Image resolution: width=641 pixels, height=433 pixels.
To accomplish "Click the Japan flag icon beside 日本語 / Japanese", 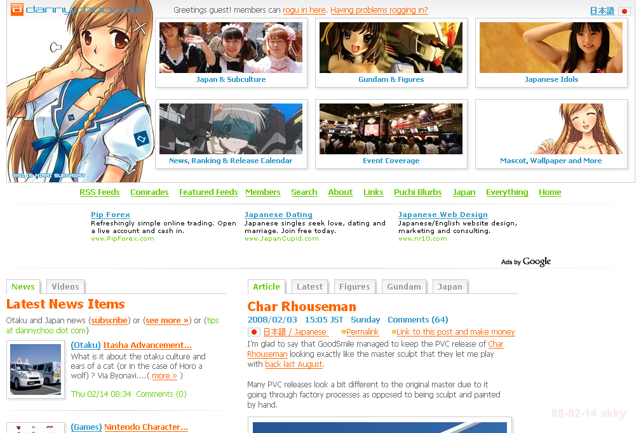I will click(254, 332).
